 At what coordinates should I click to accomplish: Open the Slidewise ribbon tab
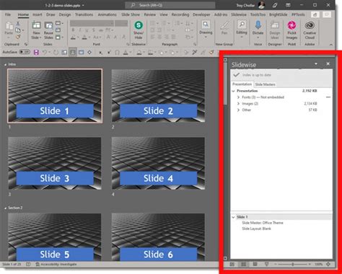tap(239, 14)
